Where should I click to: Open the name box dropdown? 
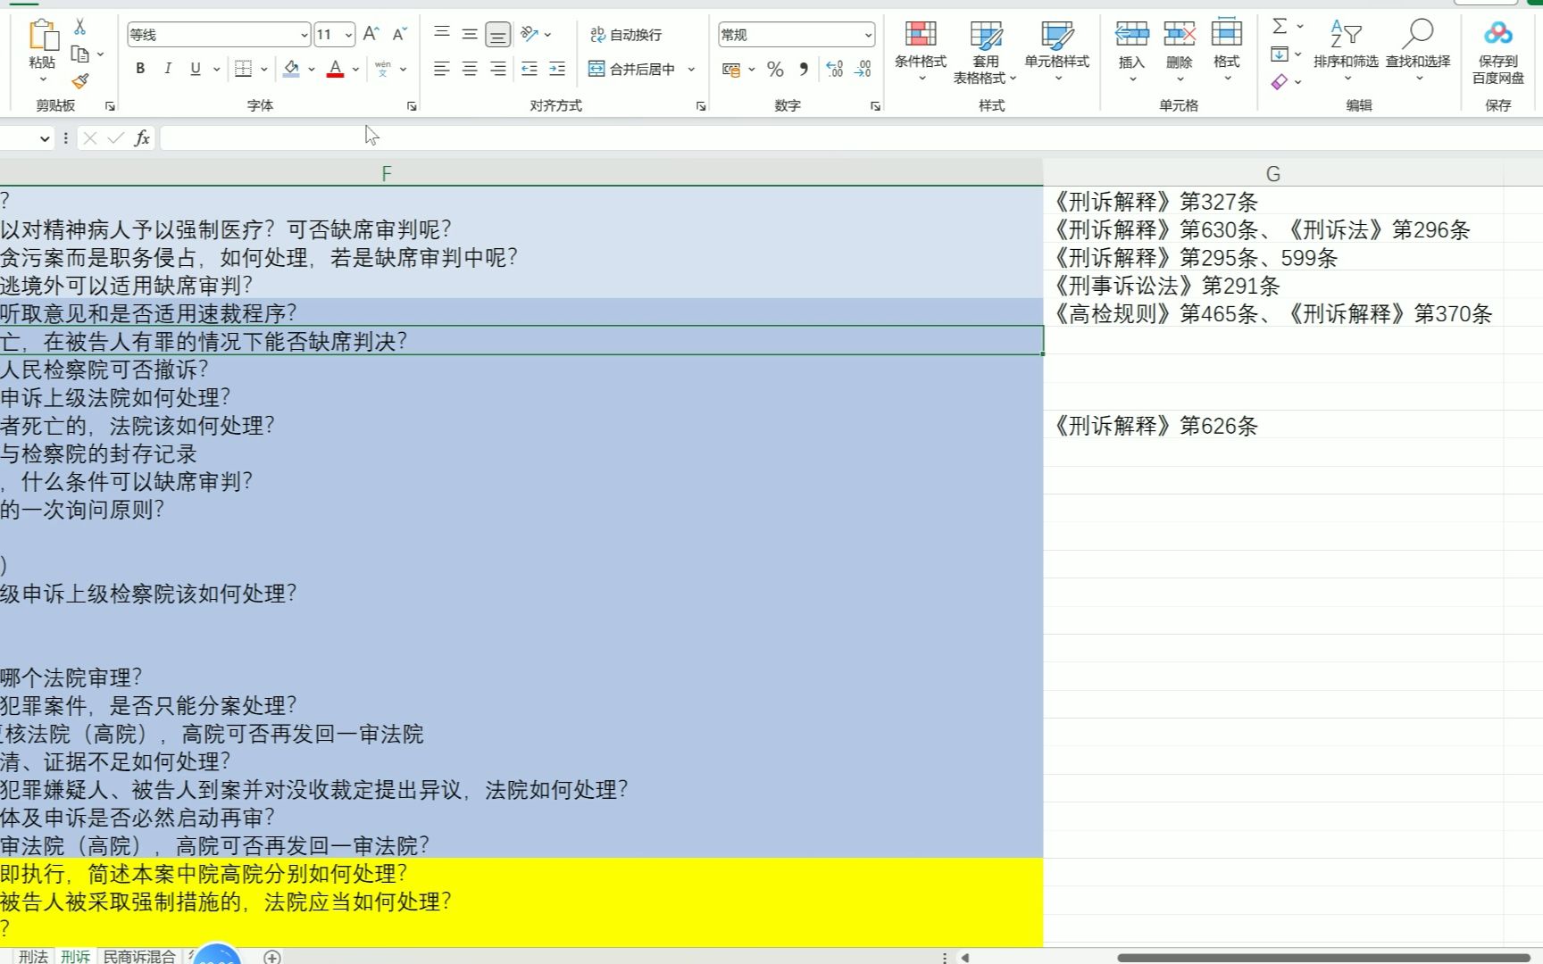pos(45,138)
